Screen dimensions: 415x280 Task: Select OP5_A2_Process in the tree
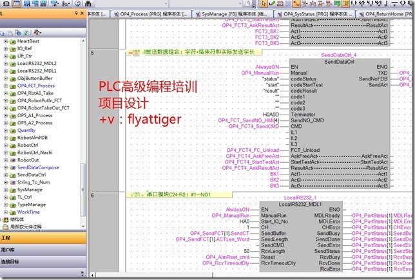[35, 123]
